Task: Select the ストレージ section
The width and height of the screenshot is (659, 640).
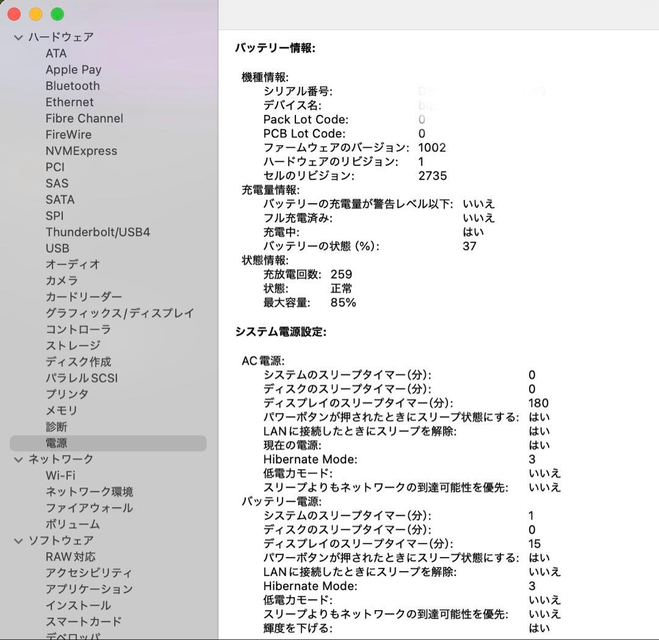Action: [72, 345]
